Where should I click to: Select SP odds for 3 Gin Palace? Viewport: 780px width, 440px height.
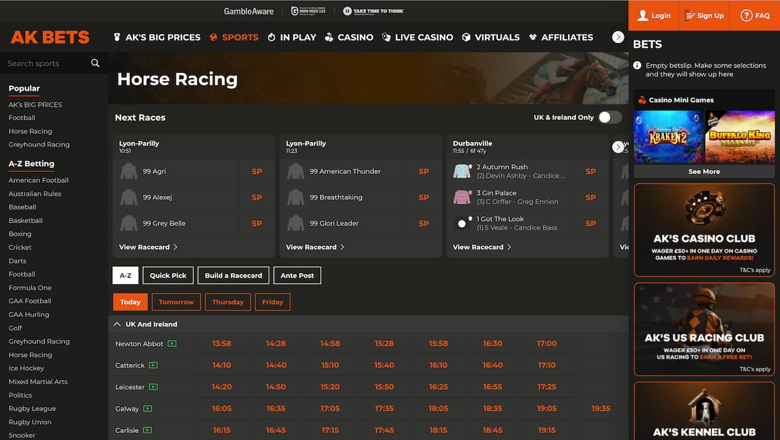(590, 197)
